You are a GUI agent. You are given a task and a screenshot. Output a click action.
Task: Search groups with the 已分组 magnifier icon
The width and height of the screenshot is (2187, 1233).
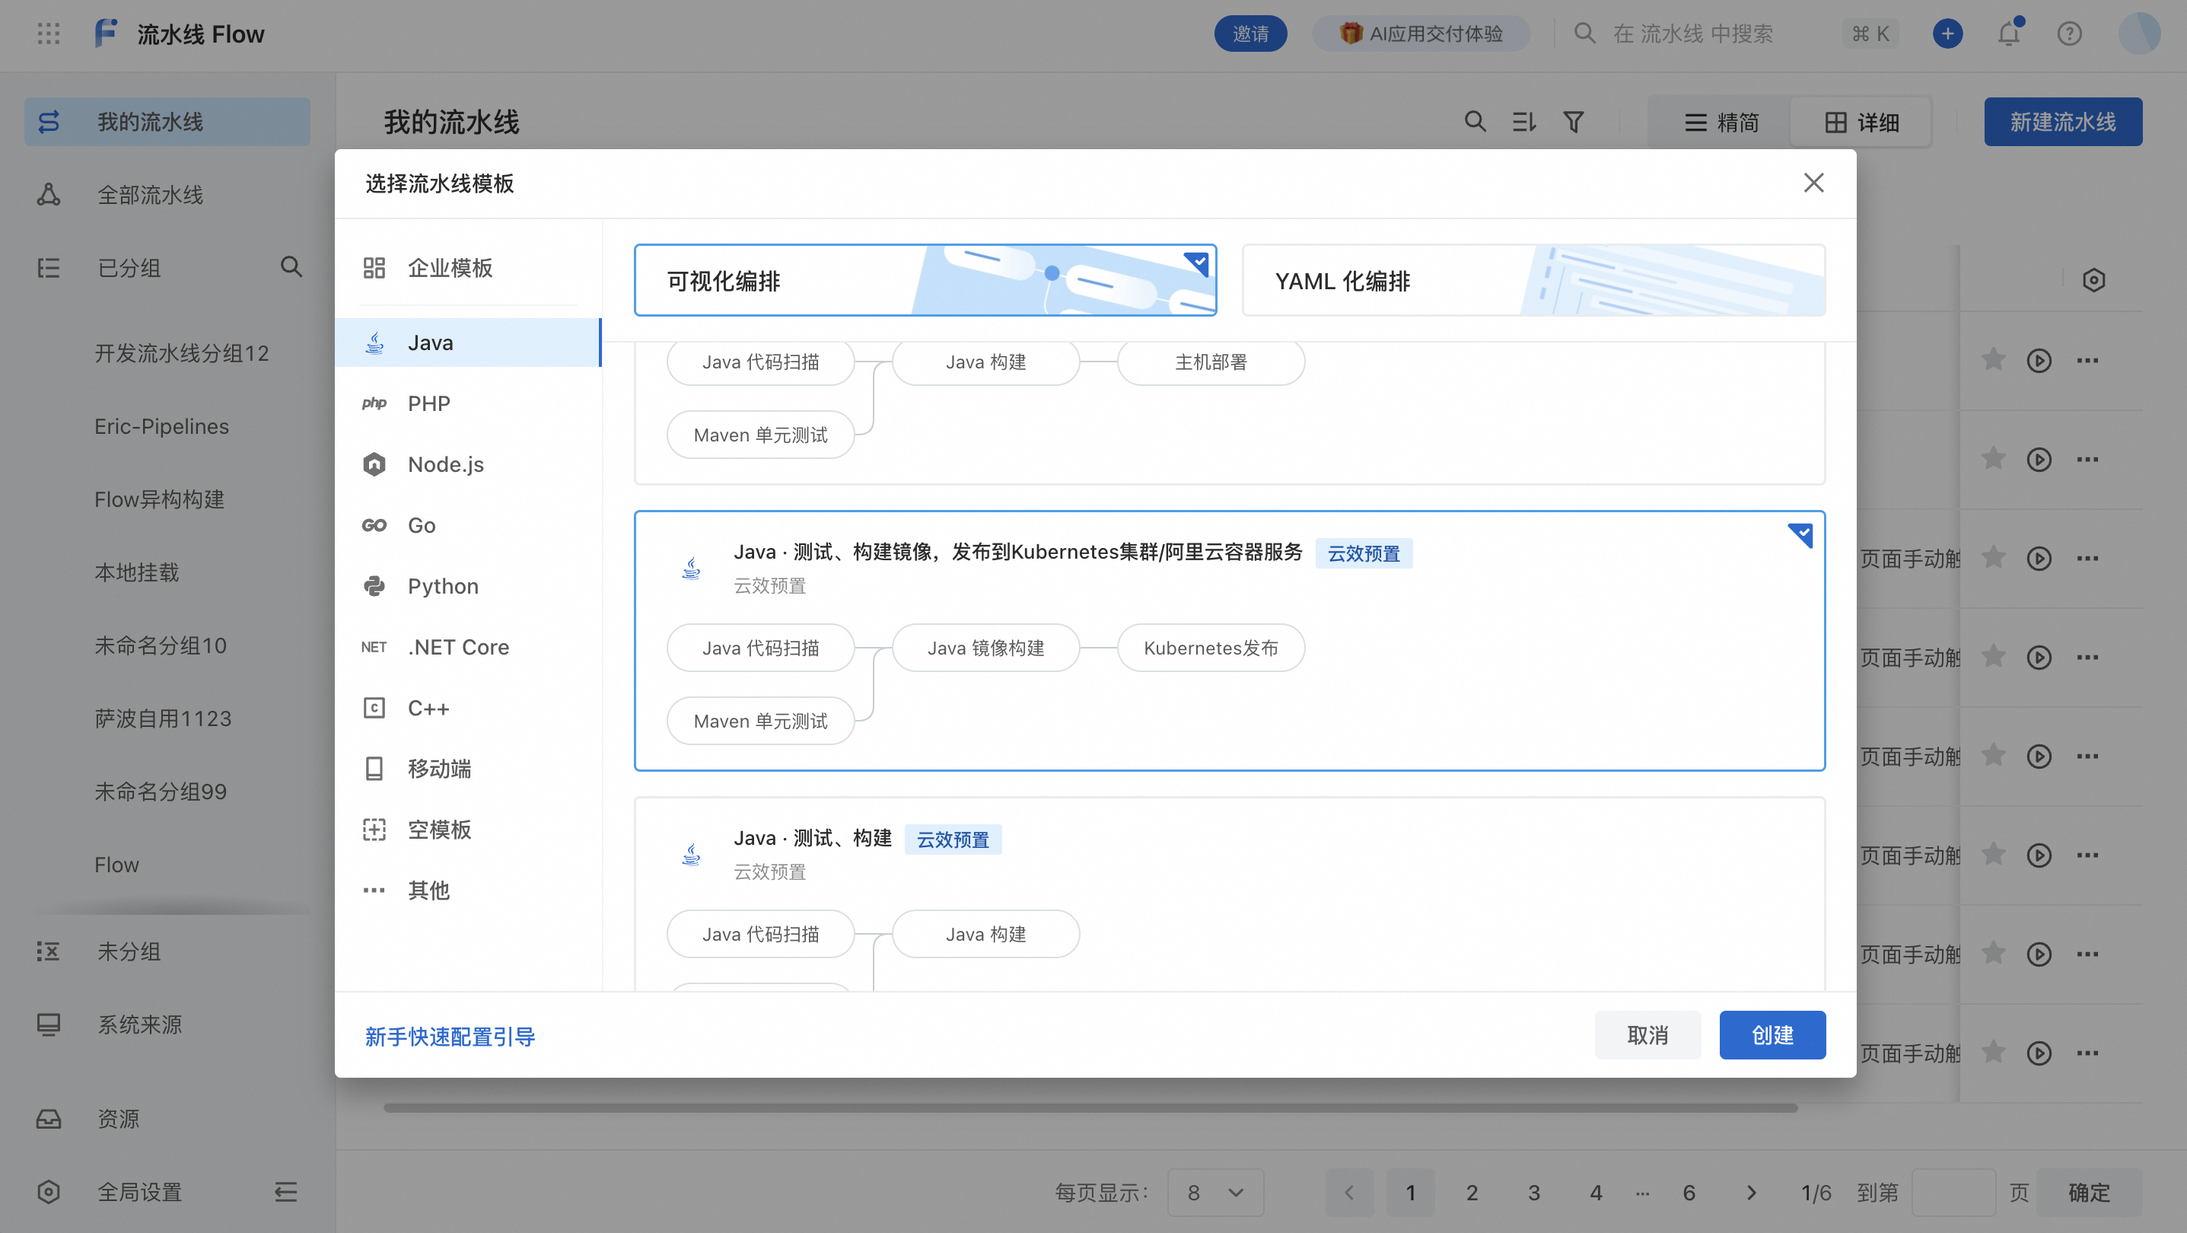291,267
